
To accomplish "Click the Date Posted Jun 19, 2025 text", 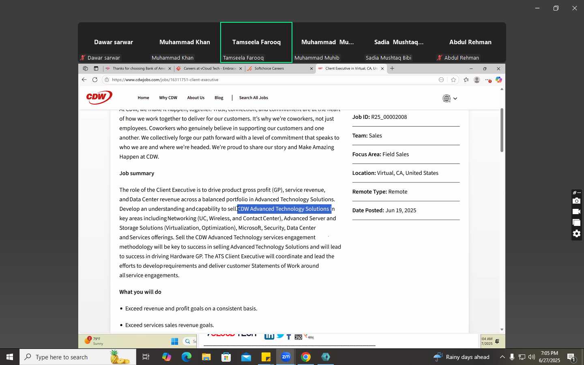I will (x=384, y=210).
